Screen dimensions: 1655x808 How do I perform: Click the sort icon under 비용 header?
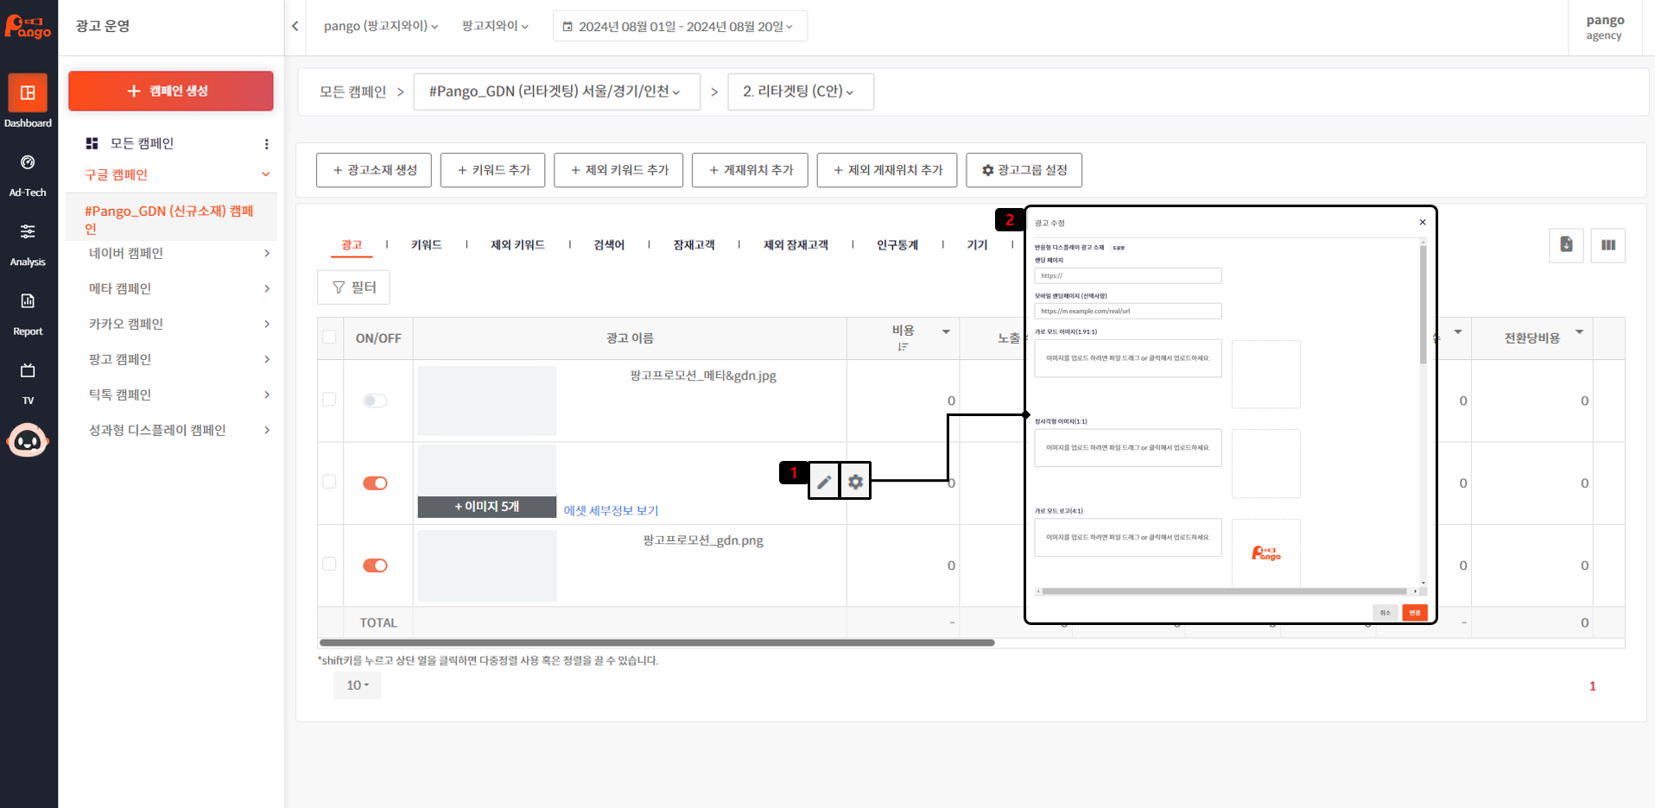tap(903, 347)
